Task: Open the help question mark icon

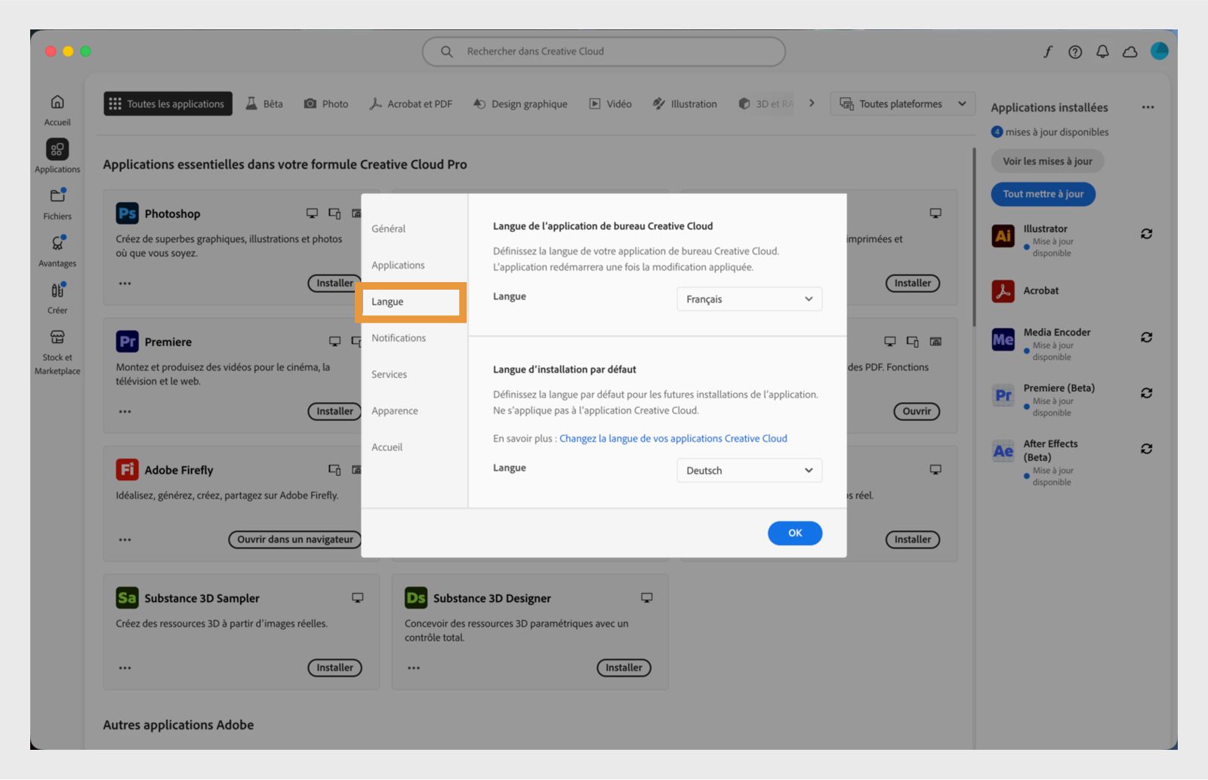Action: [x=1075, y=51]
